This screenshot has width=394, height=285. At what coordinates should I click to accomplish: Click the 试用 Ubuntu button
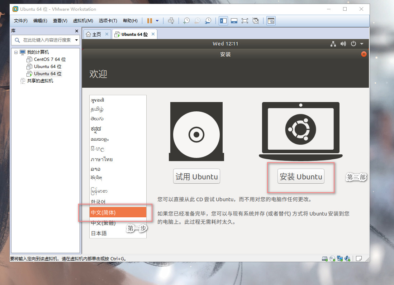click(196, 177)
